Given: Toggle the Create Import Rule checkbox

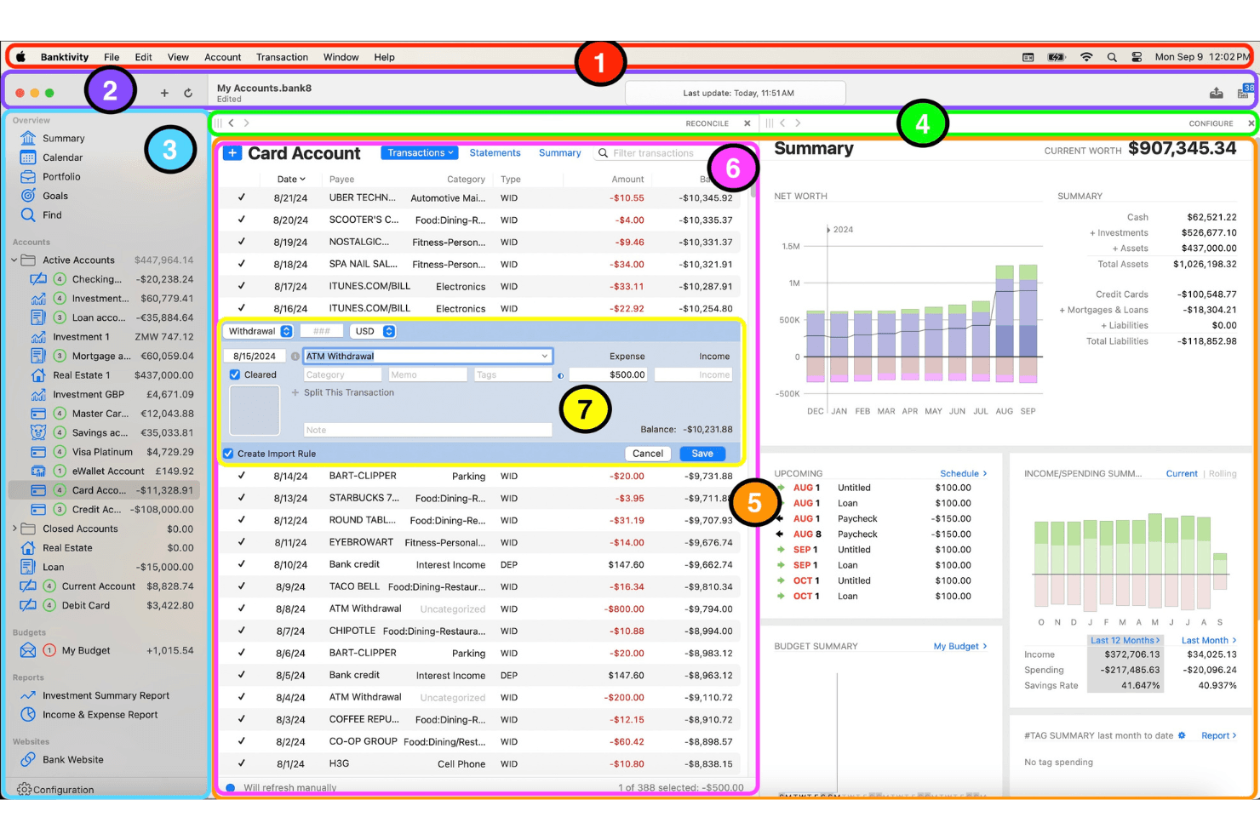Looking at the screenshot, I should 228,454.
